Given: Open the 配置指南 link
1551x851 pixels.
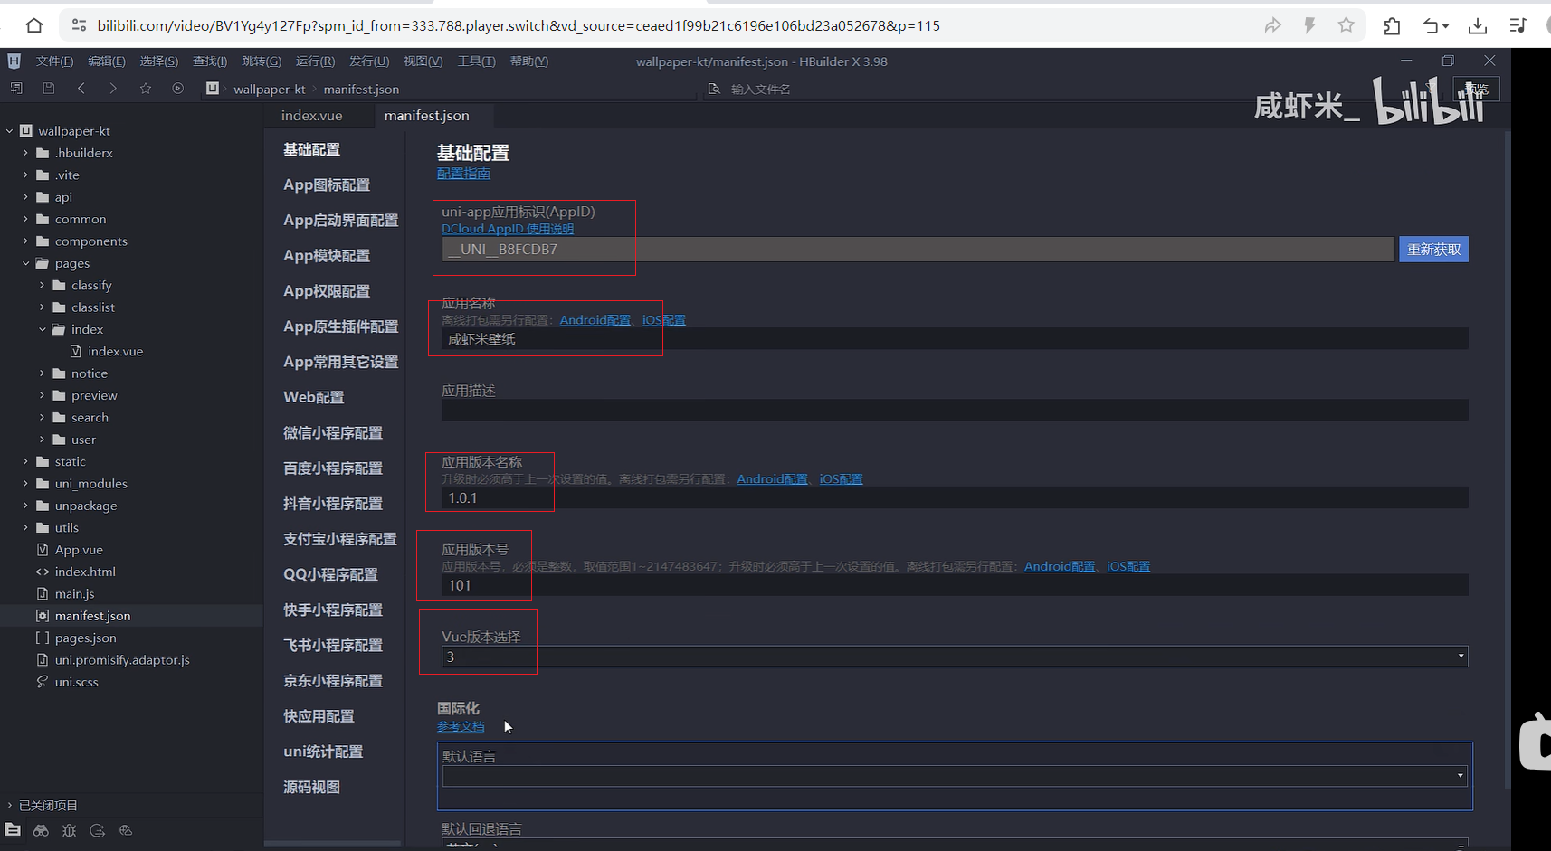Looking at the screenshot, I should [x=463, y=173].
